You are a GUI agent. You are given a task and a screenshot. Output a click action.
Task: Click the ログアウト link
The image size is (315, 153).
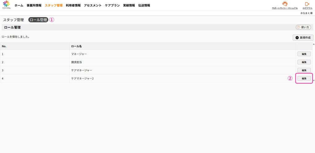[307, 8]
